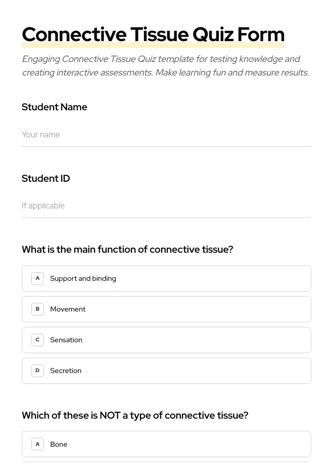Click the main function question heading
The width and height of the screenshot is (333, 463).
127,249
